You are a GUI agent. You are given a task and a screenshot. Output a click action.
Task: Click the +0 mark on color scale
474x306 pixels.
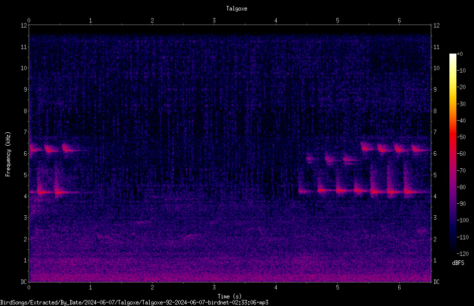pyautogui.click(x=460, y=54)
